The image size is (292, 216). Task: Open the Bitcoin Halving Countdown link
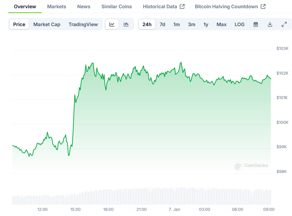tap(230, 7)
